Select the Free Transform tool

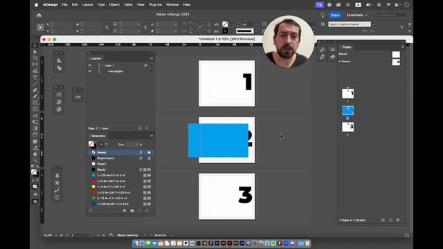click(x=35, y=122)
